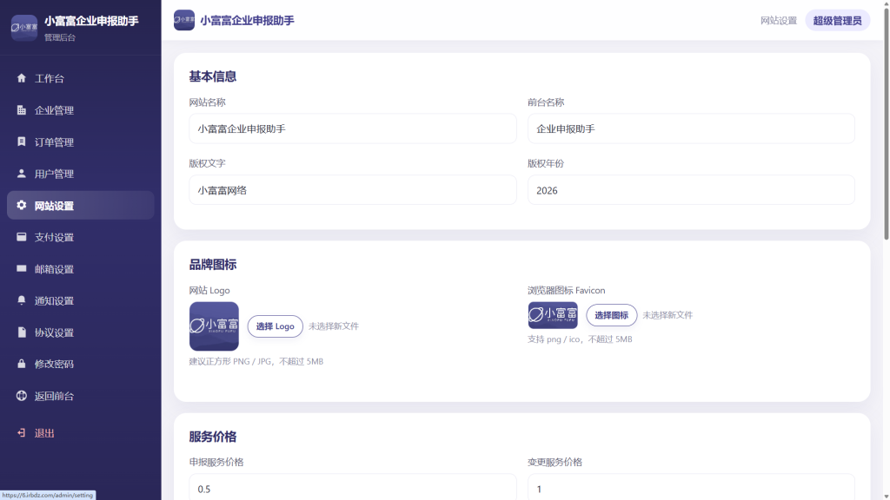Click the bell icon beside 通知设置

click(22, 300)
